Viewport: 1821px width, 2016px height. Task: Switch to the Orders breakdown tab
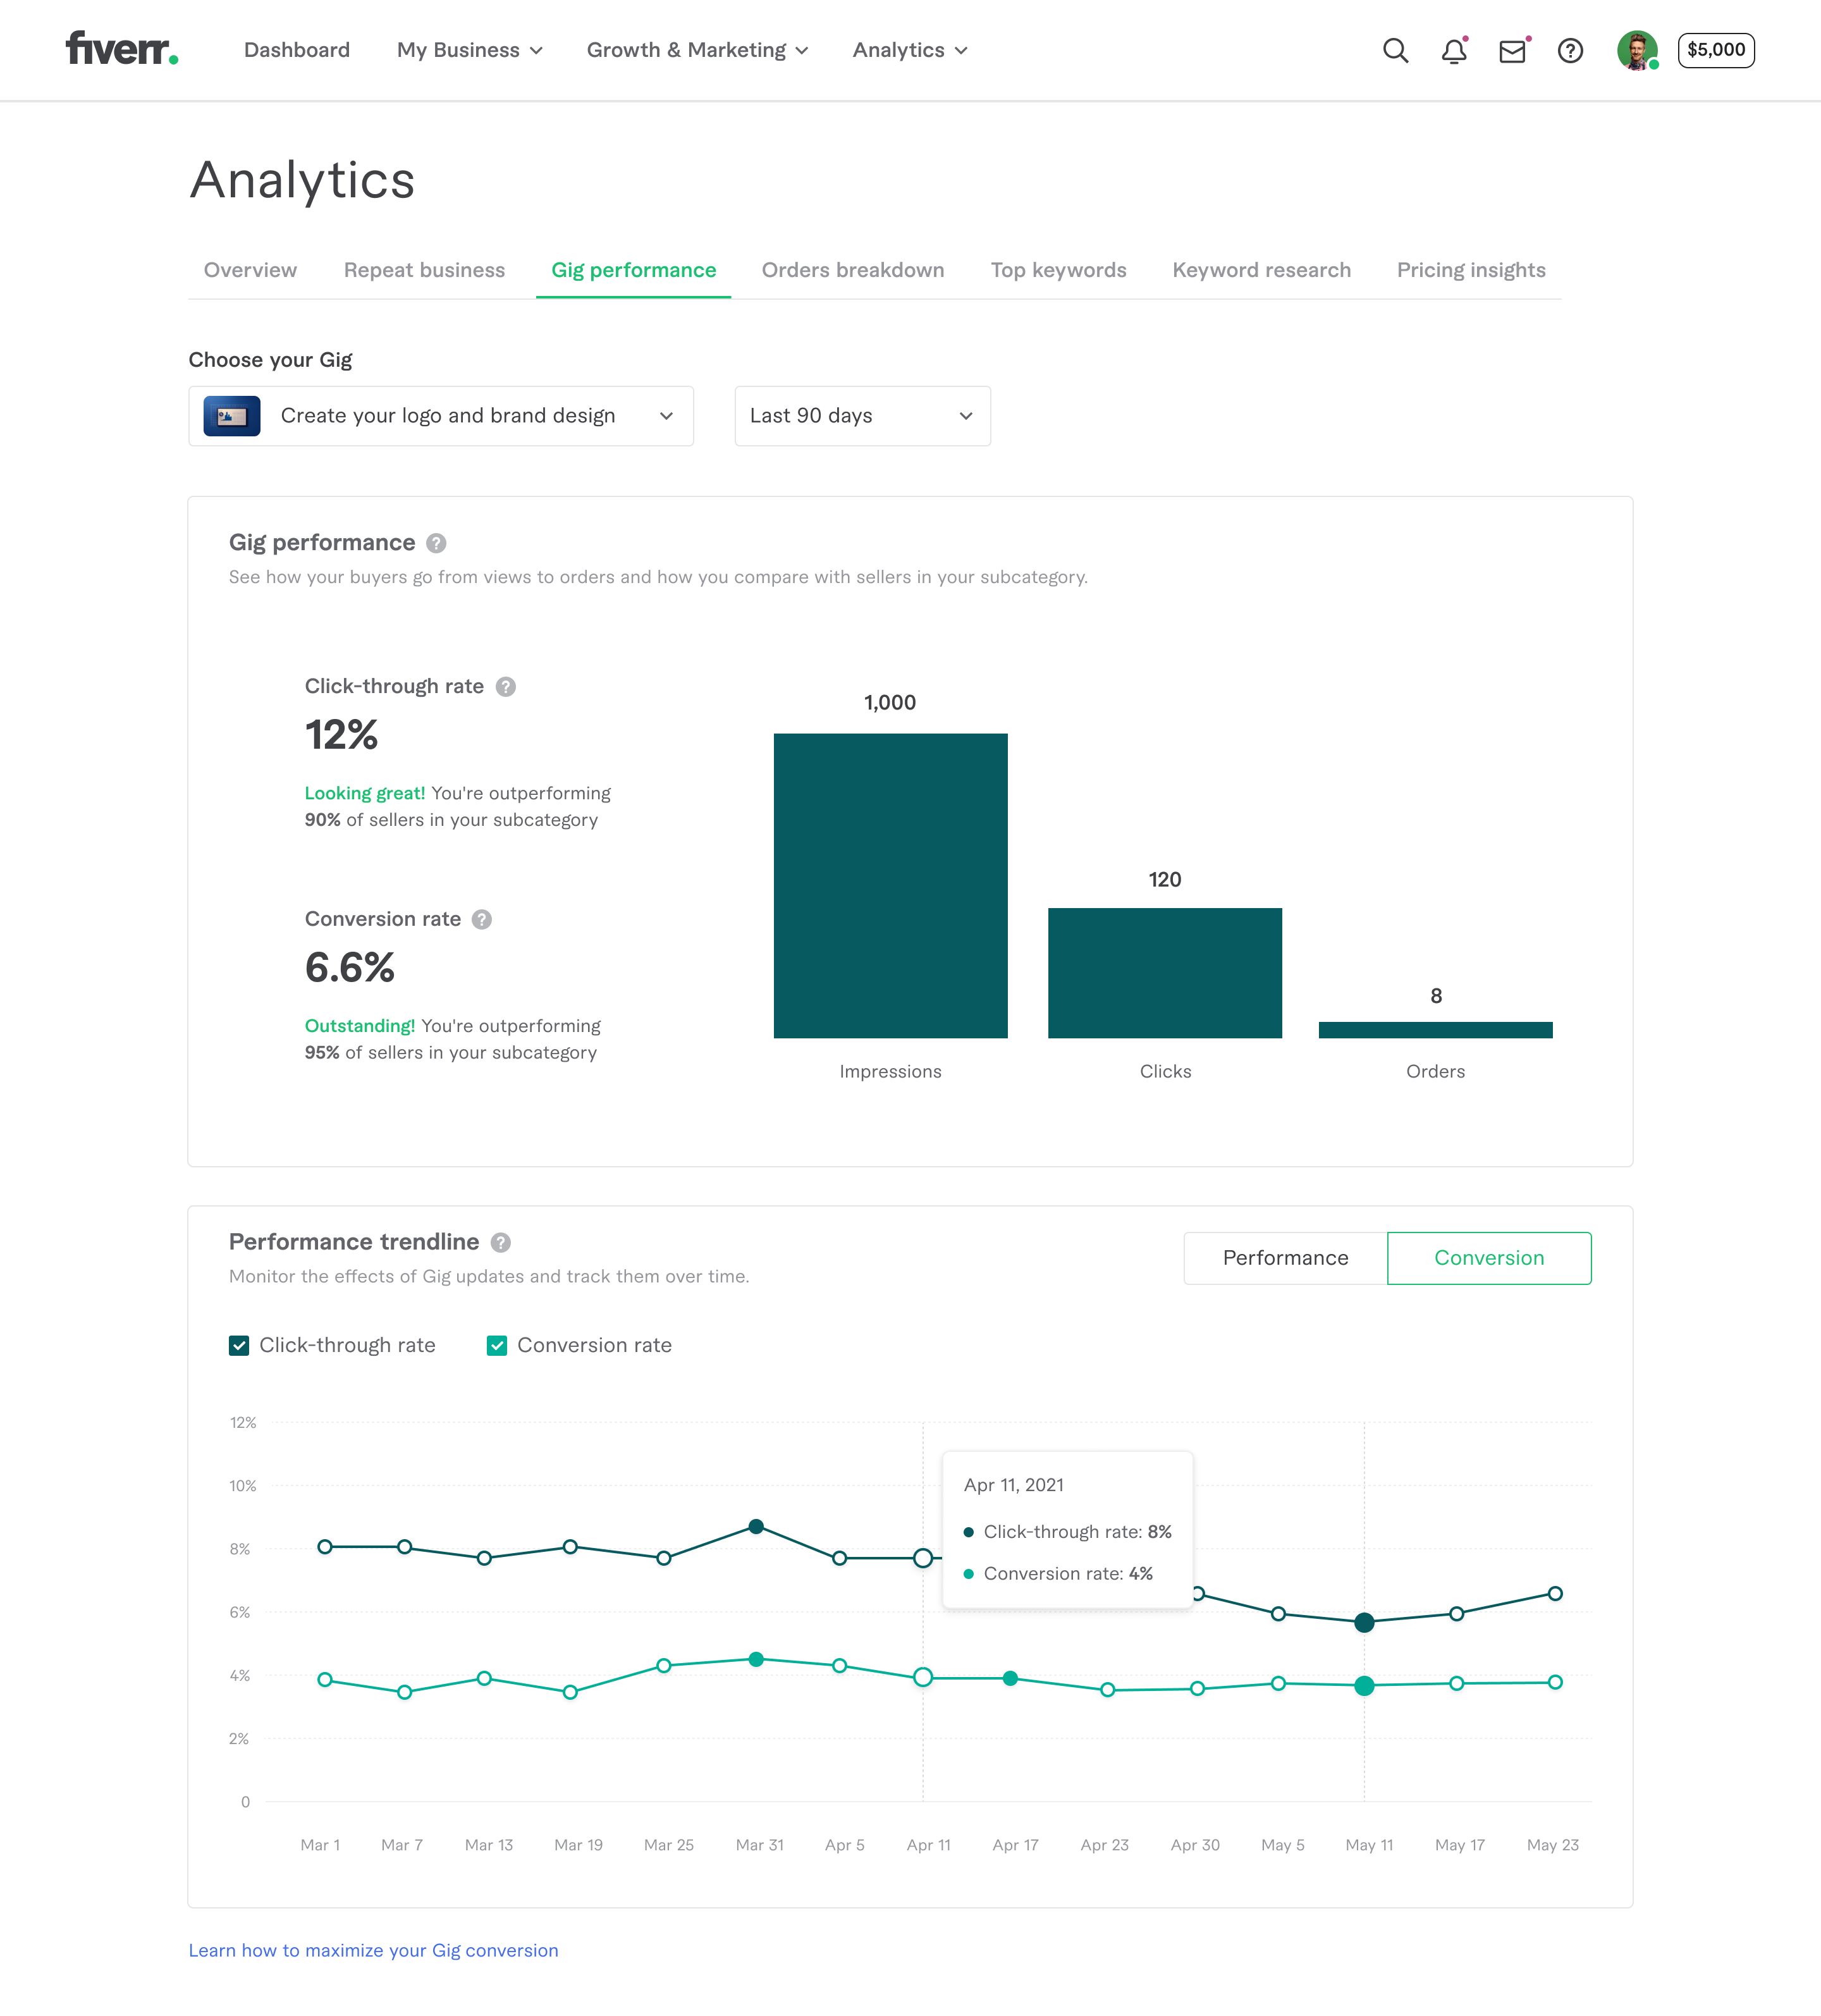pyautogui.click(x=852, y=270)
